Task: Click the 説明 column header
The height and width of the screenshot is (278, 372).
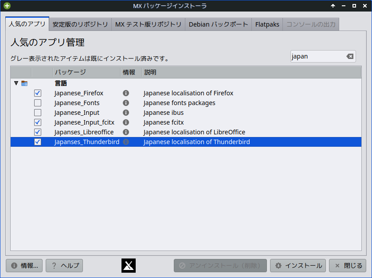Action: [251, 72]
